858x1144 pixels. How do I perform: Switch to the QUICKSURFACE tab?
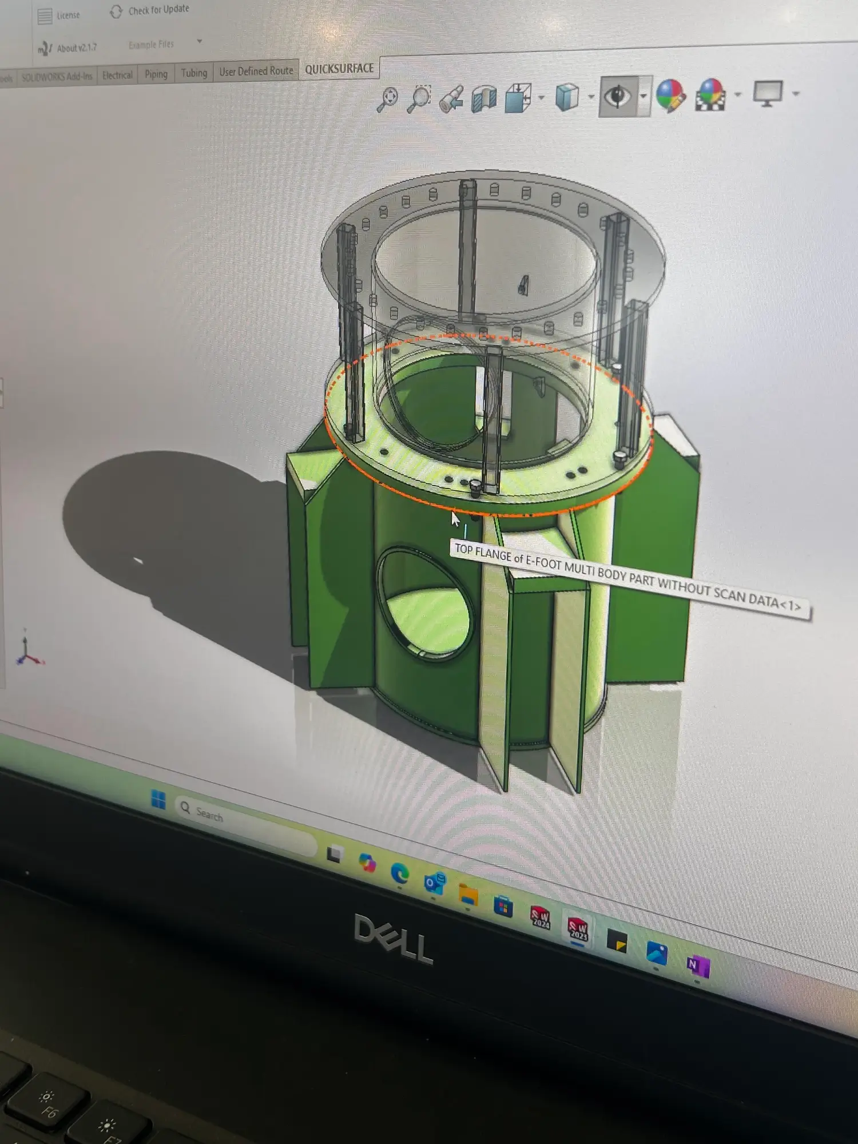(339, 69)
